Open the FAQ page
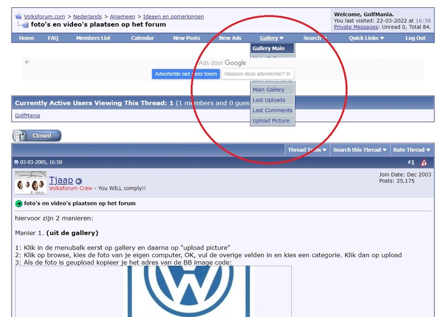446x317 pixels. pos(53,38)
